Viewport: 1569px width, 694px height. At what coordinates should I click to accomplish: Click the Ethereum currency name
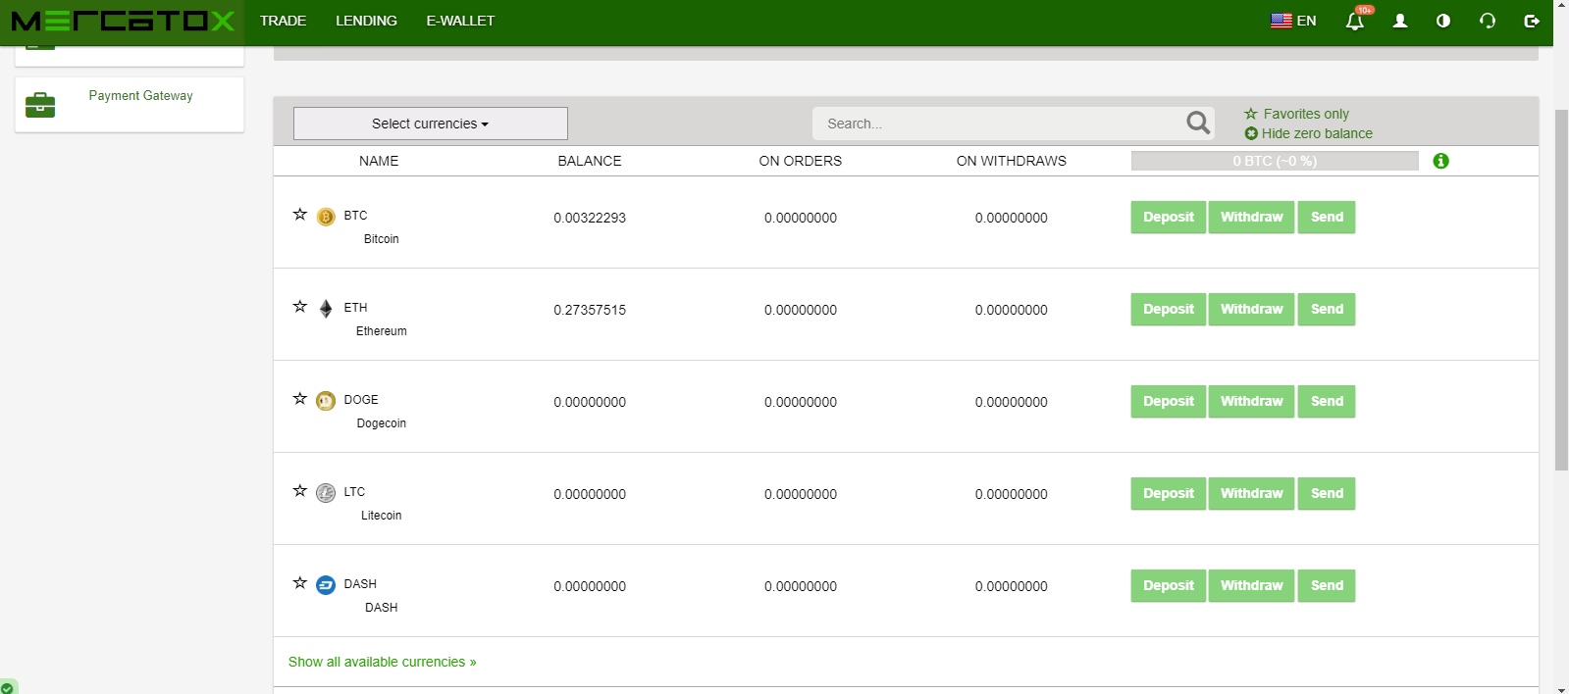[381, 331]
